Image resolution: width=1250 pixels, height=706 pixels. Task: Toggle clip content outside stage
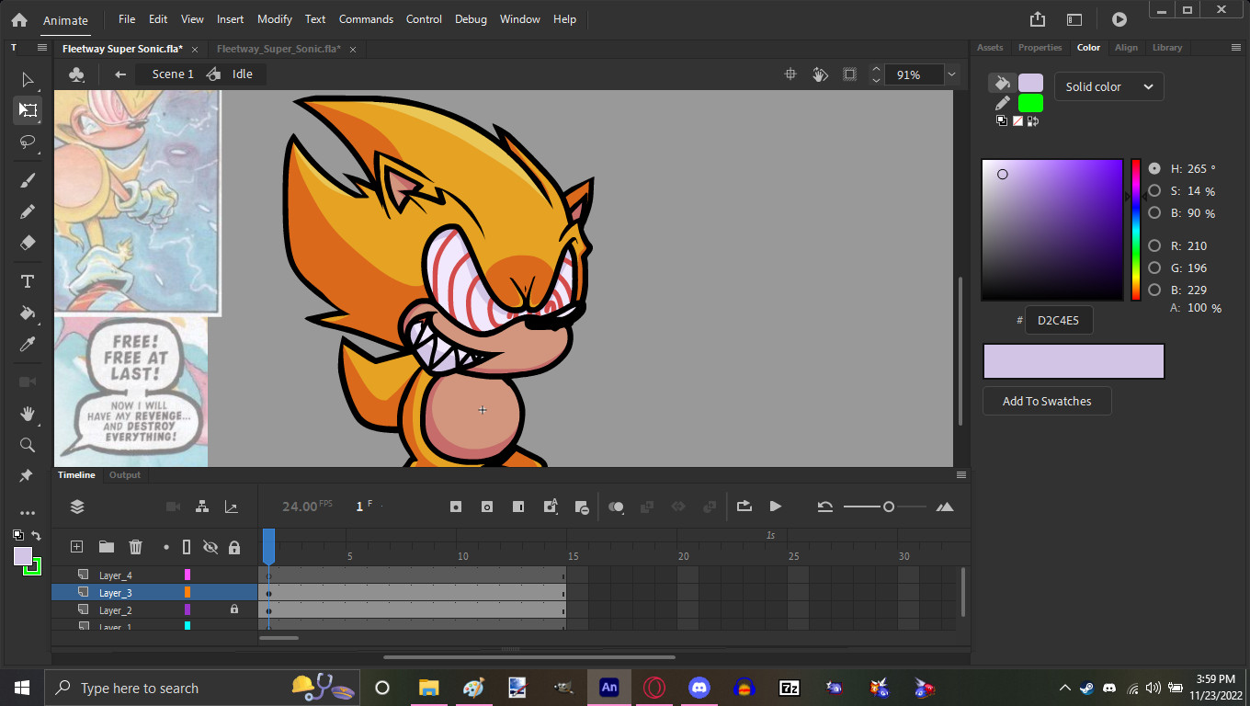(850, 74)
